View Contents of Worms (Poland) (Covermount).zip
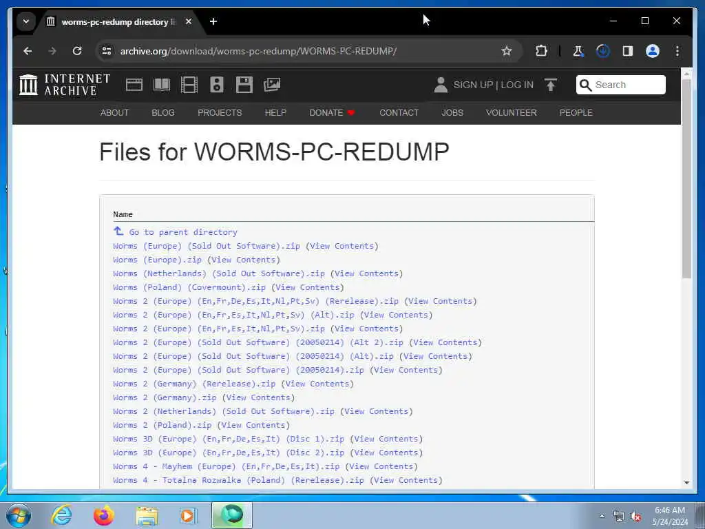 point(307,287)
